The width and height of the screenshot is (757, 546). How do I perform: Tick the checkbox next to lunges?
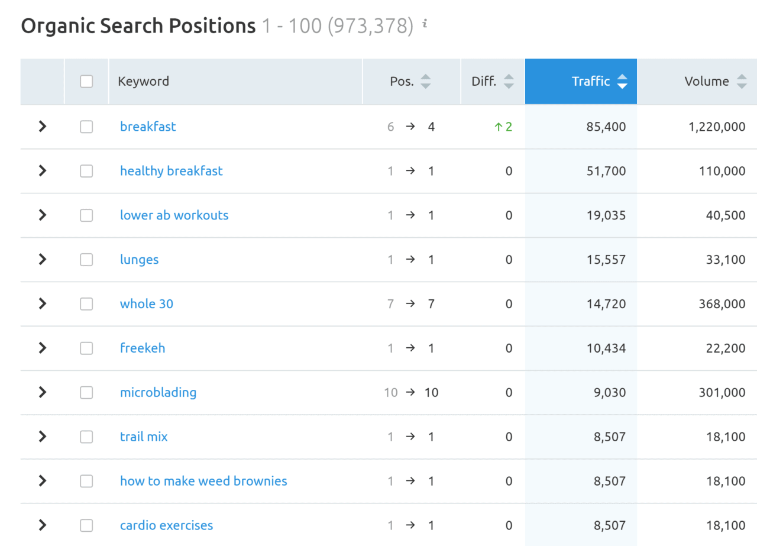pyautogui.click(x=86, y=259)
